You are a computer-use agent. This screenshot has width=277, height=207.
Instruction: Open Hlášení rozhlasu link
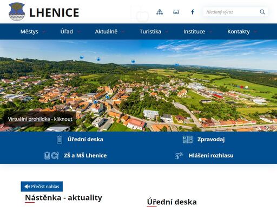click(x=211, y=155)
